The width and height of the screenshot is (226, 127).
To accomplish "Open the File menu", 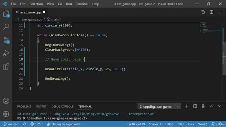I will [x=13, y=4].
